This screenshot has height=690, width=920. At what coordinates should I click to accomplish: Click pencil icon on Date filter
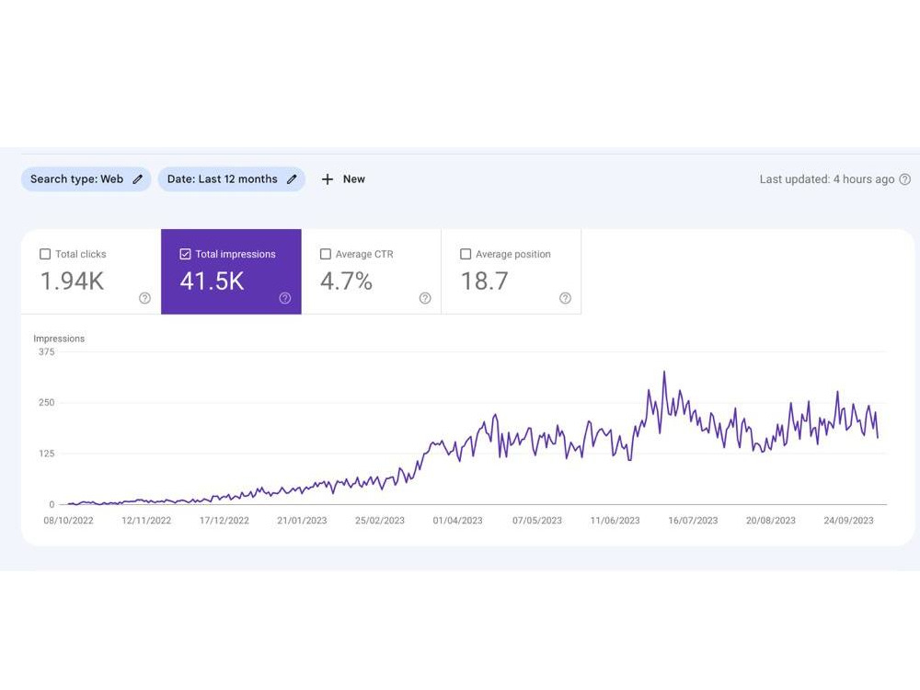(292, 179)
